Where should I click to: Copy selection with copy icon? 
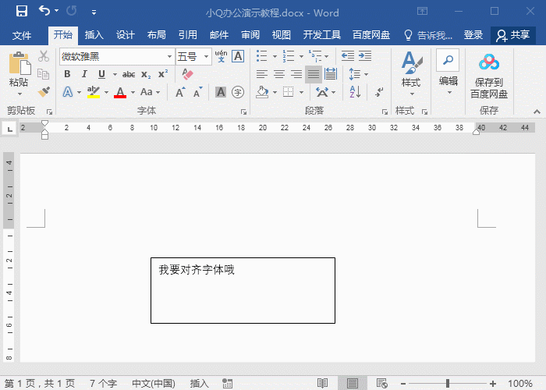pyautogui.click(x=44, y=74)
